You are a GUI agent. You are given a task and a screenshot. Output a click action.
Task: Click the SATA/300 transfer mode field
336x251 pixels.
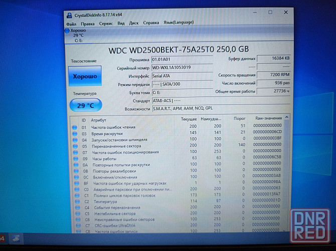click(x=183, y=84)
